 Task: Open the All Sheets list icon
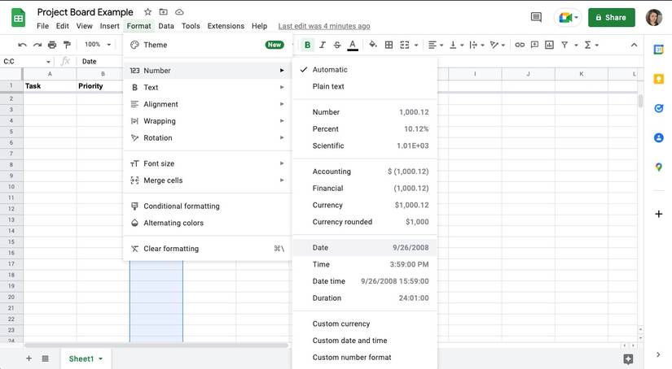(x=45, y=358)
